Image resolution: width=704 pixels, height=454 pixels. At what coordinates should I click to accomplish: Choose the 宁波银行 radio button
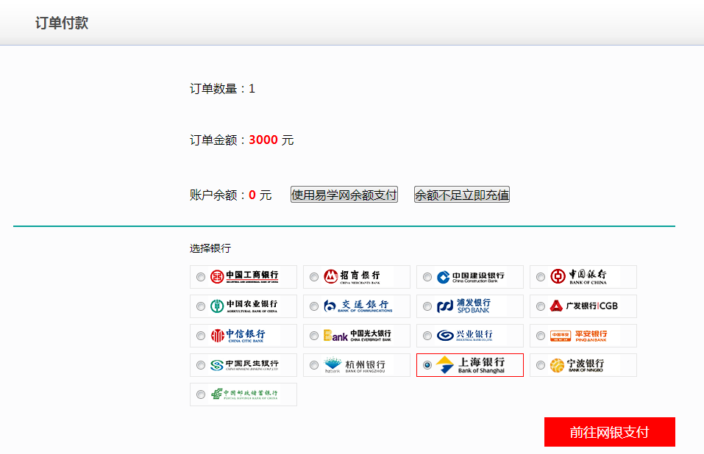click(x=541, y=366)
